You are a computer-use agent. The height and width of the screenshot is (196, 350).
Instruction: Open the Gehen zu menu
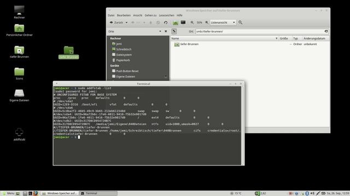click(x=150, y=15)
